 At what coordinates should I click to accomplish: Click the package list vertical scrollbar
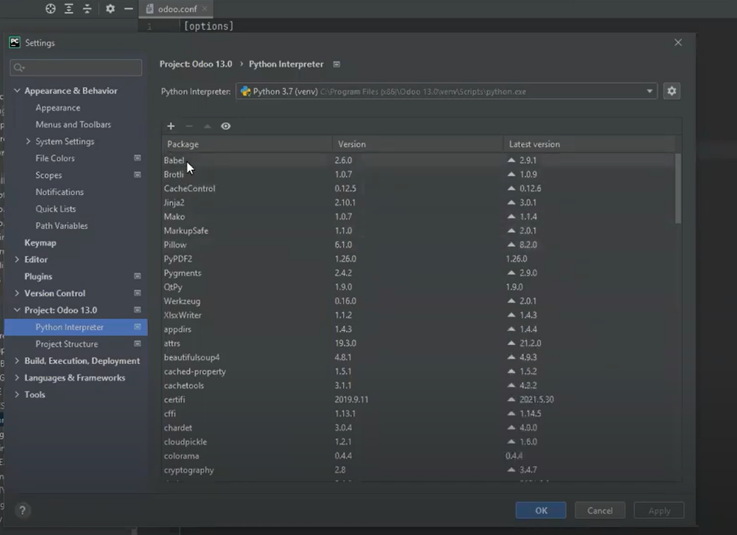pyautogui.click(x=678, y=188)
